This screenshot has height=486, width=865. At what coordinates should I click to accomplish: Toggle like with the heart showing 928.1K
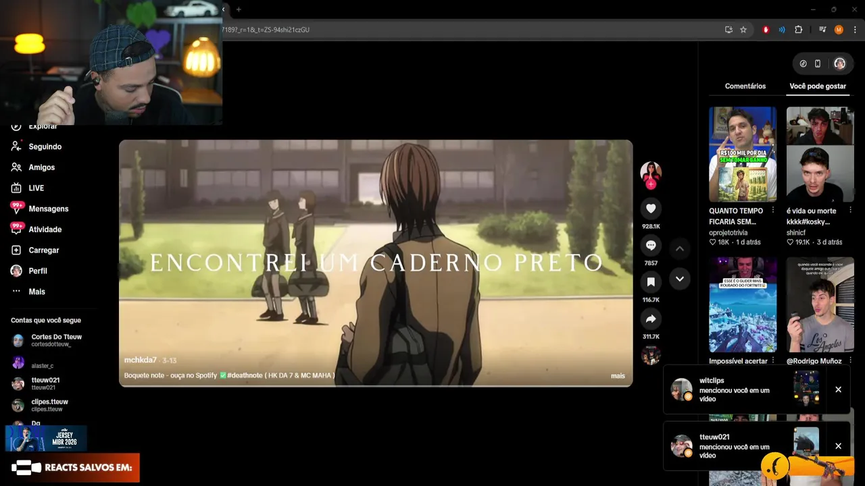pyautogui.click(x=651, y=209)
